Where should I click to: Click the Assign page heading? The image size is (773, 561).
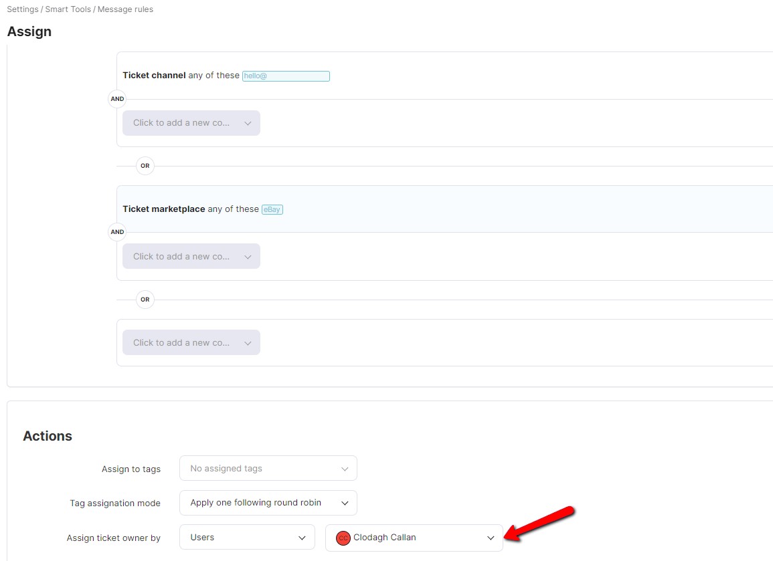[29, 31]
